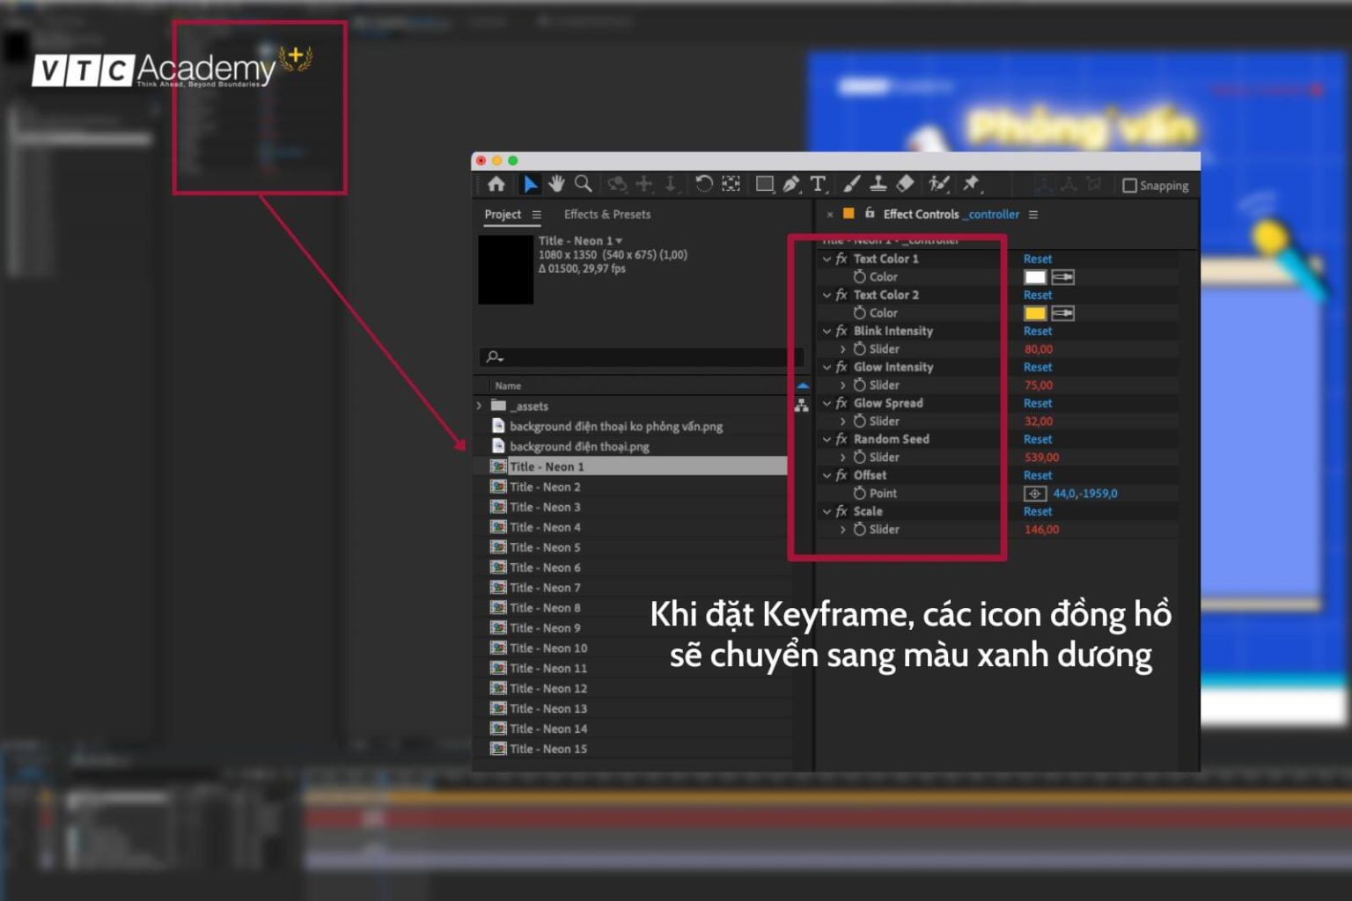Screen dimensions: 1352x901
Task: Choose the Pen tool
Action: [790, 184]
